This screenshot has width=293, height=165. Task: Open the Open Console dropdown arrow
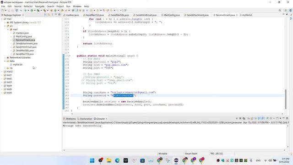point(280,118)
